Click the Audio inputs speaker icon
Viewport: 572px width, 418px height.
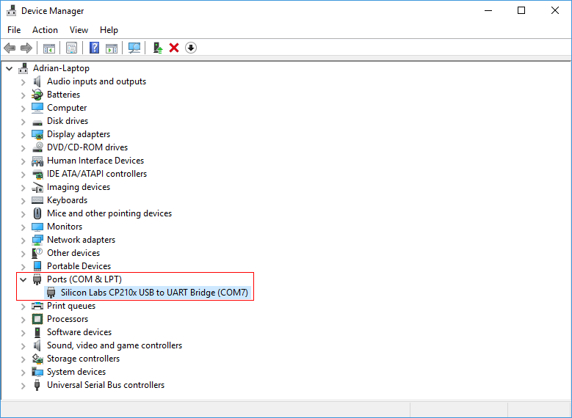point(37,81)
